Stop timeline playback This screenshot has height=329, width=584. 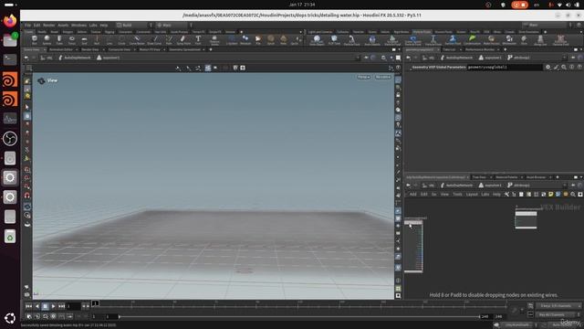[45, 306]
